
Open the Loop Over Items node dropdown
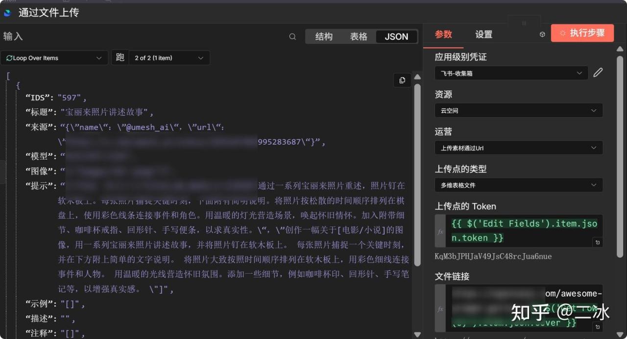[54, 58]
